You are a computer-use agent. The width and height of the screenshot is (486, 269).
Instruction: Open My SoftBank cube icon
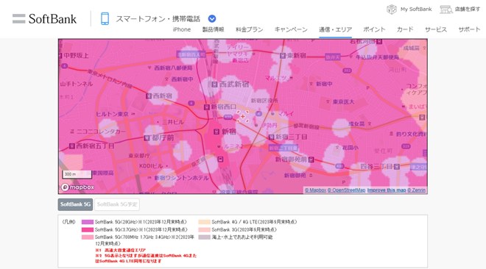click(392, 10)
